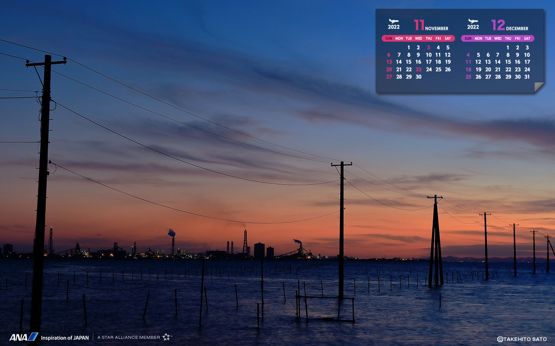Click the TAKEHITO SATO photo credit
Screen dimensions: 555x346
click(525, 339)
